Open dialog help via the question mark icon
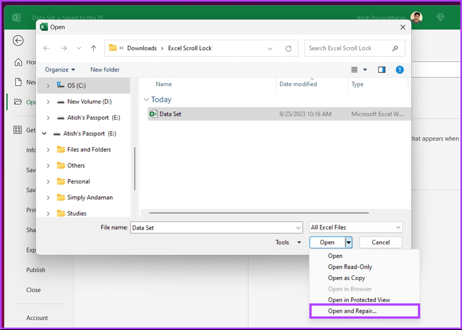This screenshot has width=462, height=330. coord(400,70)
